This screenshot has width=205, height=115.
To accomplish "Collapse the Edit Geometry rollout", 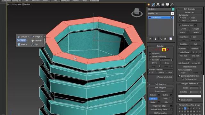I will (189, 9).
